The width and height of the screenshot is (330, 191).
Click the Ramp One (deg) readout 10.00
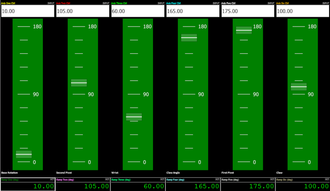click(44, 186)
